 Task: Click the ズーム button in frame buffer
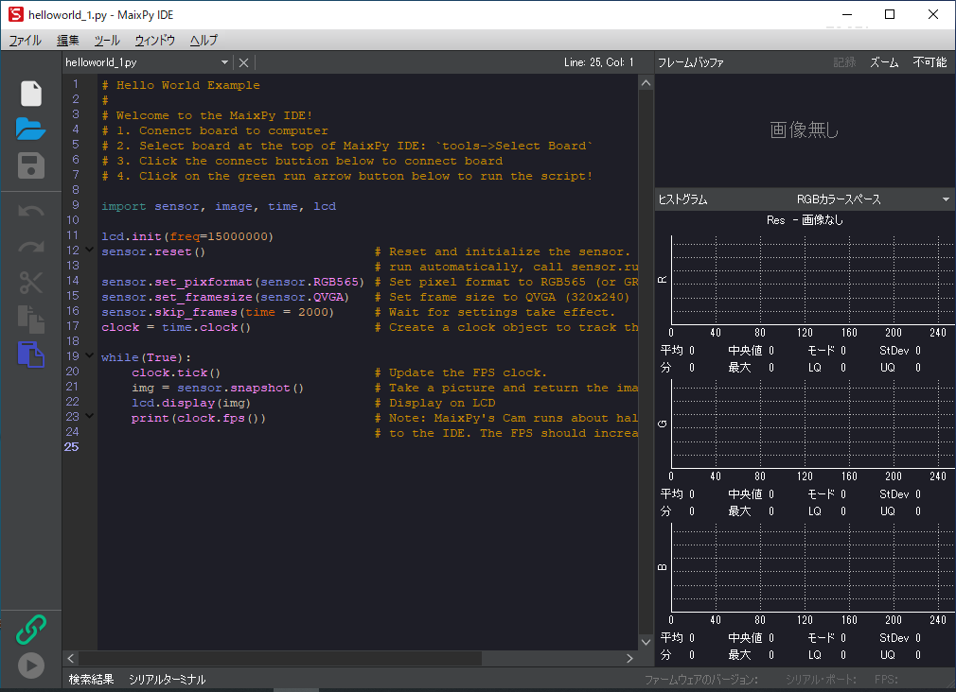[884, 62]
